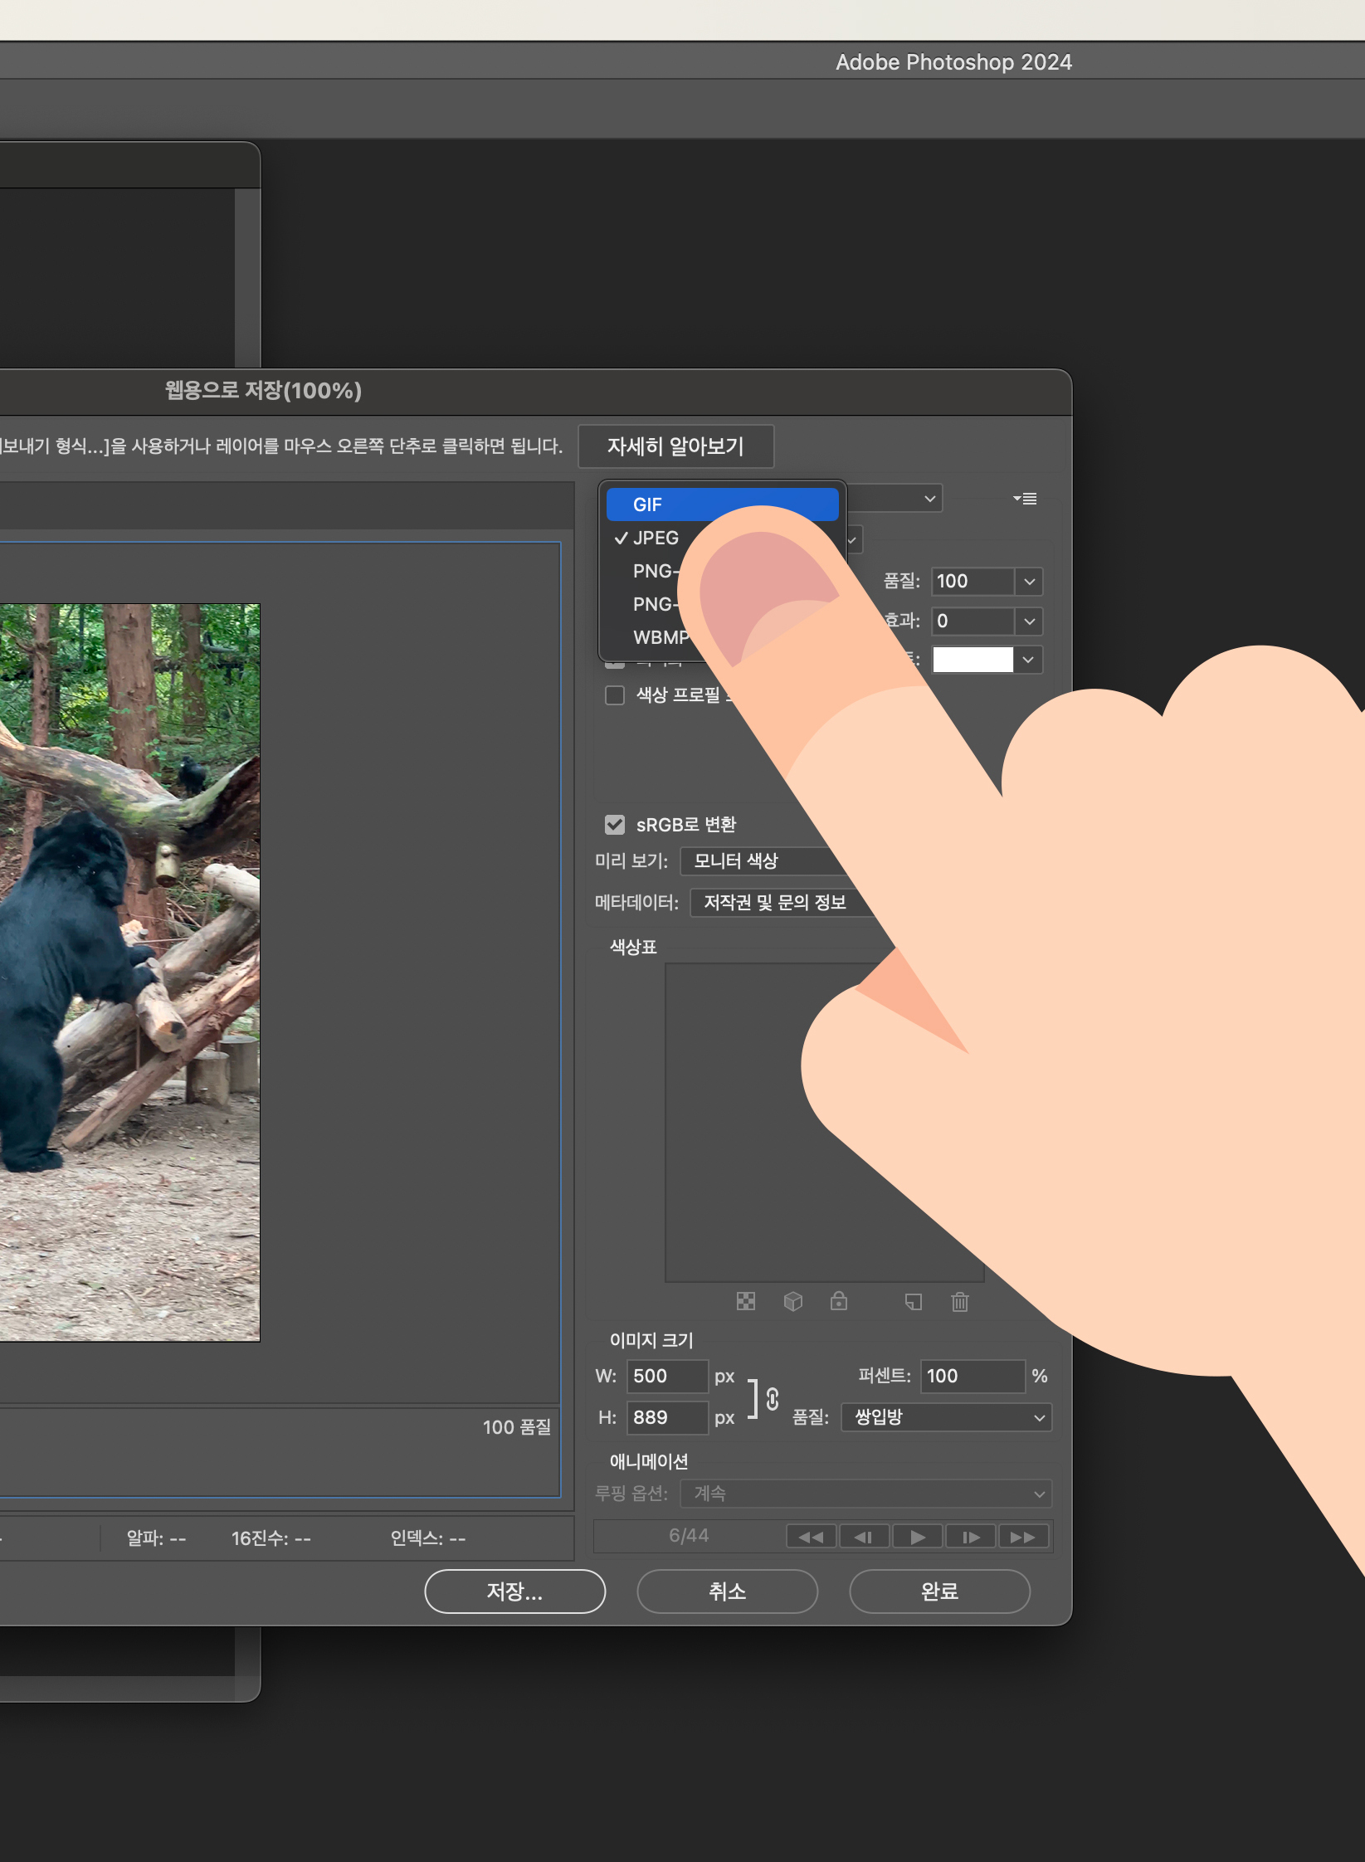
Task: Click the 저장... button
Action: coord(514,1591)
